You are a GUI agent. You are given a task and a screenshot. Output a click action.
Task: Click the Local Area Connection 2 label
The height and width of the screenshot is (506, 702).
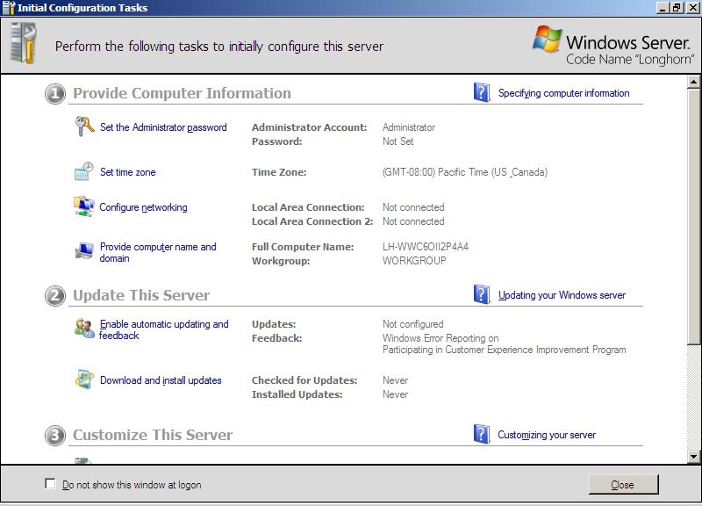coord(312,221)
